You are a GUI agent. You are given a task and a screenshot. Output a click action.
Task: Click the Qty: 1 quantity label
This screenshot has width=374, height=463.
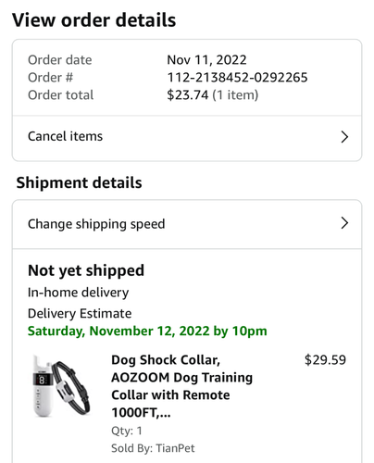pyautogui.click(x=127, y=431)
